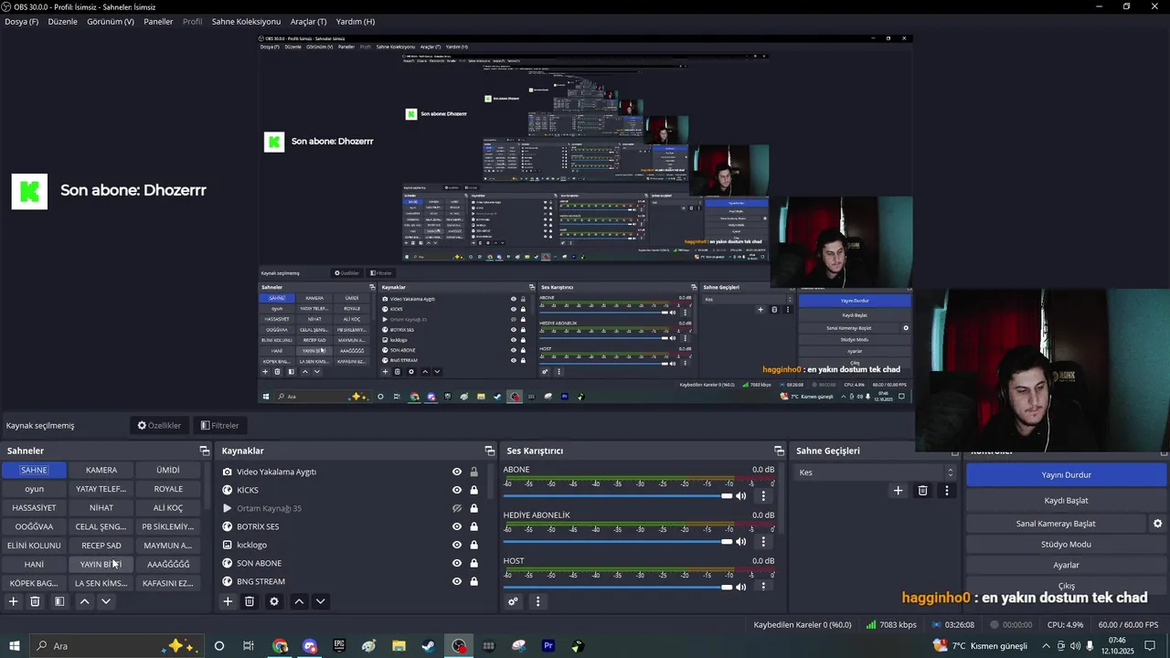Move scene down in Sahneler list

click(106, 601)
